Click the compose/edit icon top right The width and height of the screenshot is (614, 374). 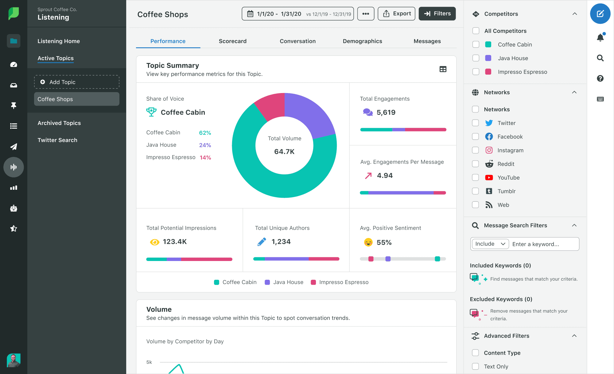point(600,14)
